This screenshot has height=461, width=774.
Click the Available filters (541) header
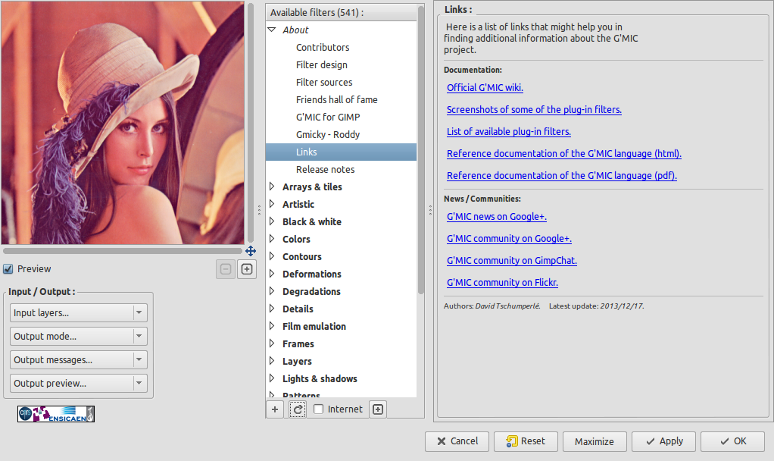pos(341,12)
